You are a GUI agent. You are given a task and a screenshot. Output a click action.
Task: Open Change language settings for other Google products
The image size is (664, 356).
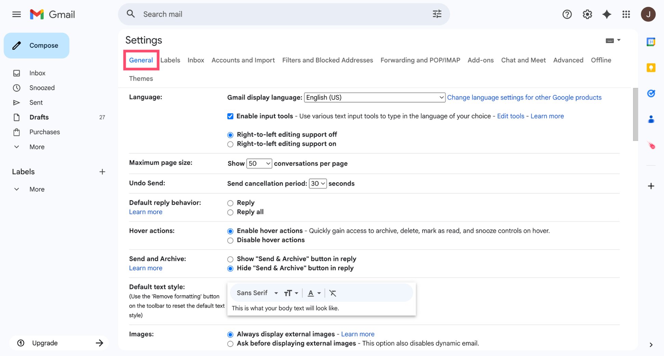pyautogui.click(x=524, y=97)
